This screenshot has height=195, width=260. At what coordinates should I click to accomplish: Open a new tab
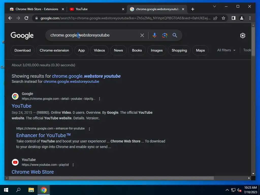coord(192,9)
